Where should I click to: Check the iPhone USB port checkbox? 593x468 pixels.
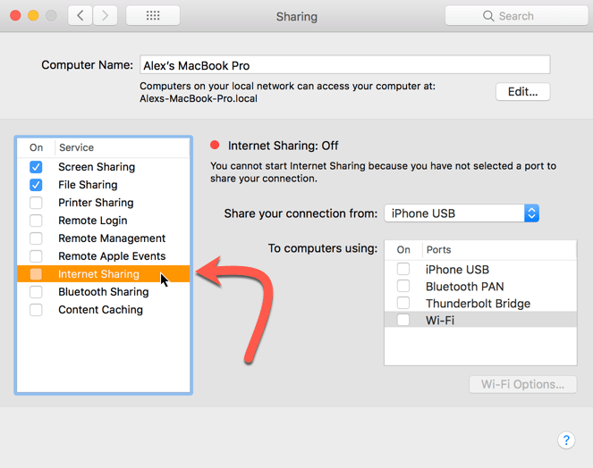(x=403, y=269)
